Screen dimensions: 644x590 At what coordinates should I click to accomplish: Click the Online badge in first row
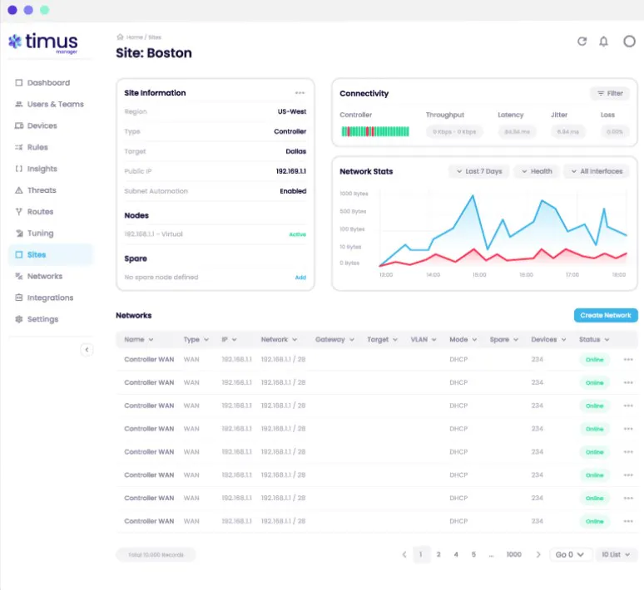click(594, 360)
